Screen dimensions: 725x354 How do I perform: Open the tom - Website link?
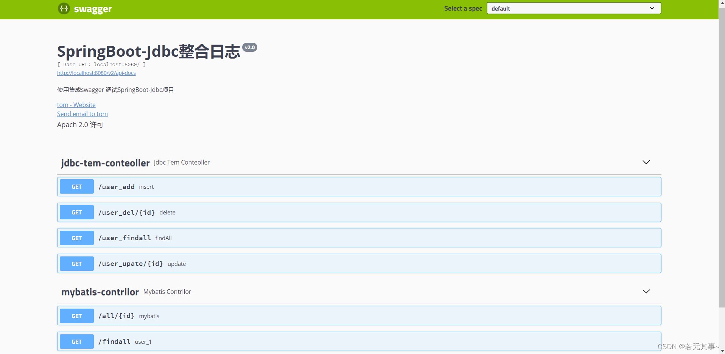76,104
